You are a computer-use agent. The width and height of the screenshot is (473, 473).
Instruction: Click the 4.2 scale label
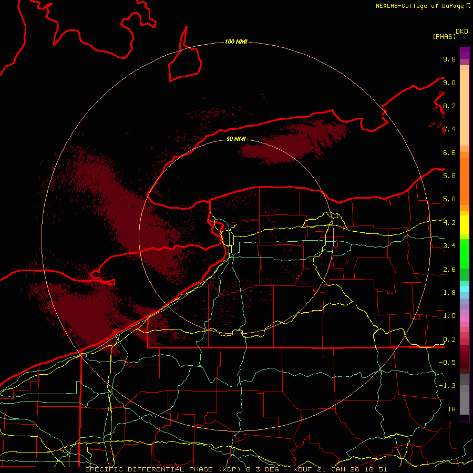click(449, 223)
